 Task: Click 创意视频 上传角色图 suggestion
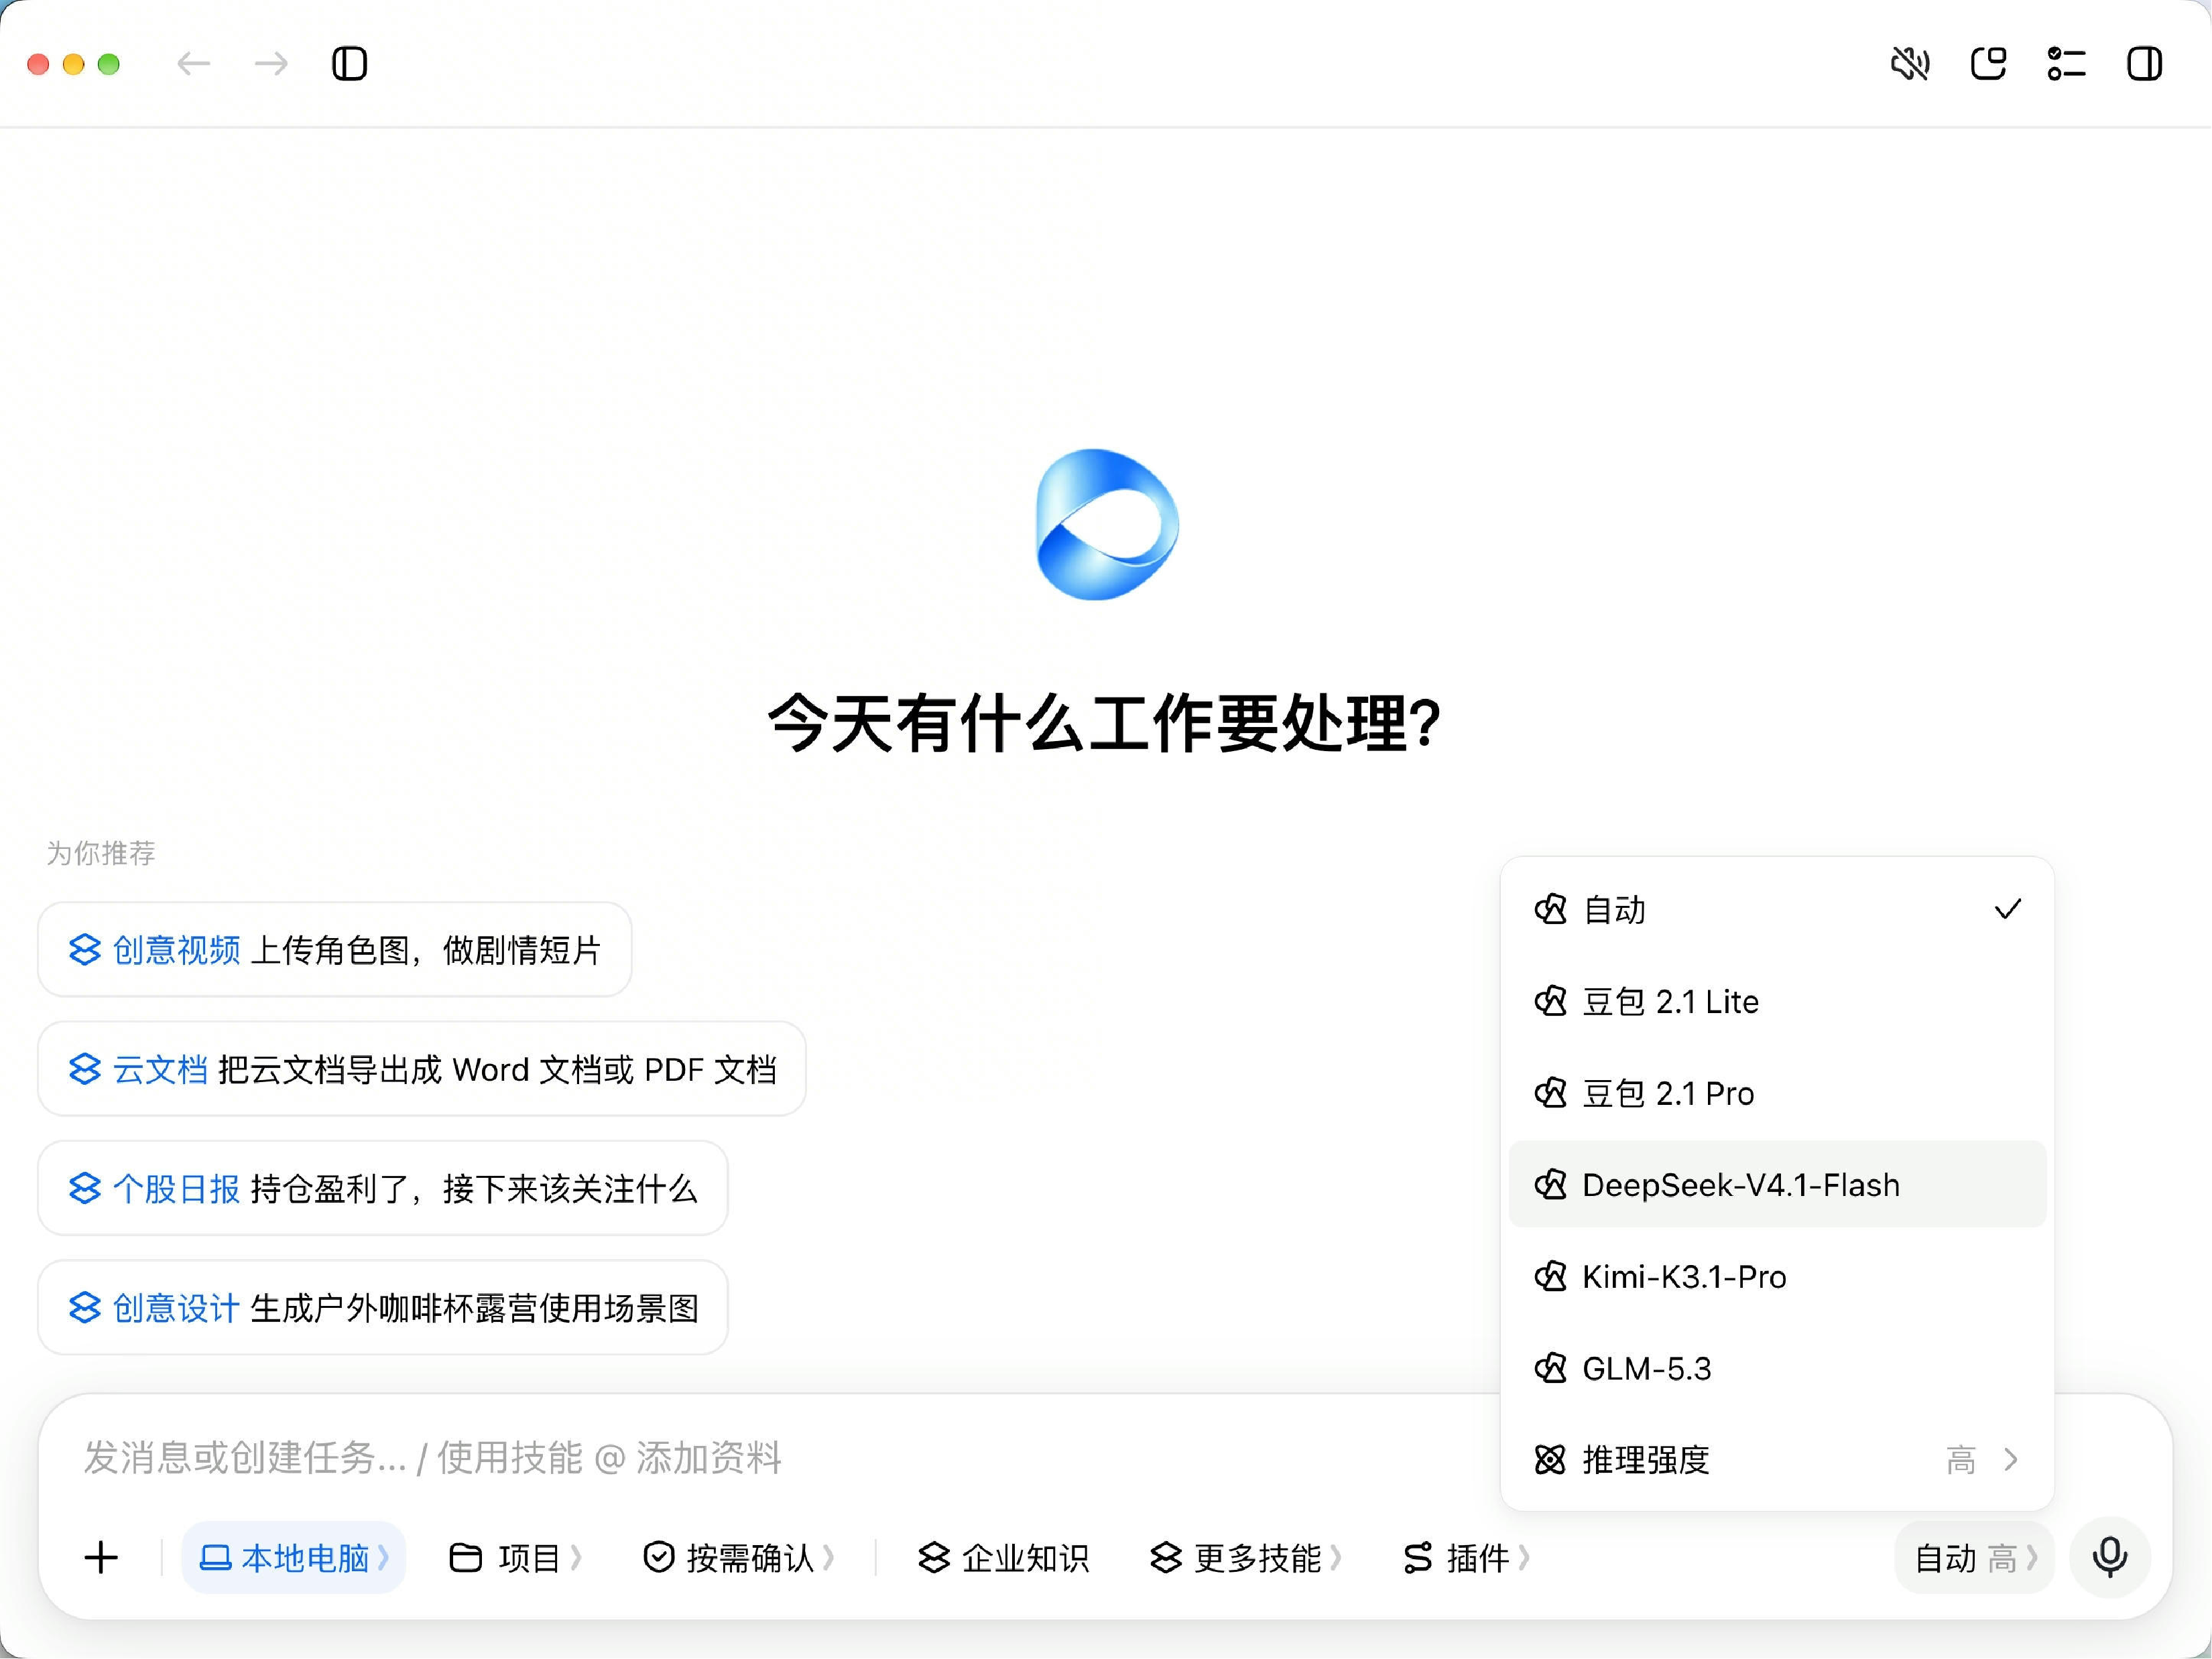pyautogui.click(x=335, y=949)
